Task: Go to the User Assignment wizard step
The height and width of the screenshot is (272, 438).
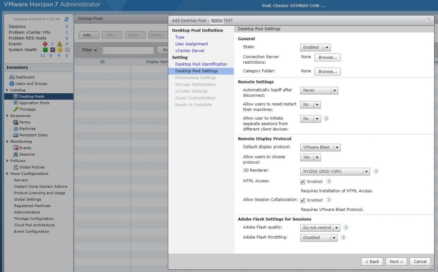Action: coord(191,44)
